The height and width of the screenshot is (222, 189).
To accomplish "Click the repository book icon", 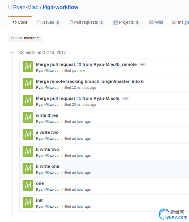I will pyautogui.click(x=10, y=7).
